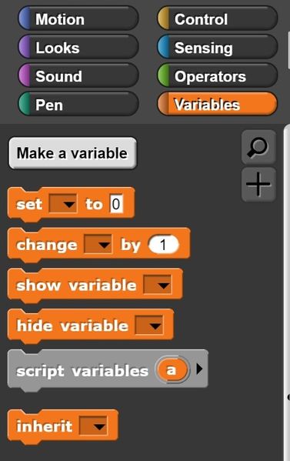Open the Sensing category

coord(217,48)
